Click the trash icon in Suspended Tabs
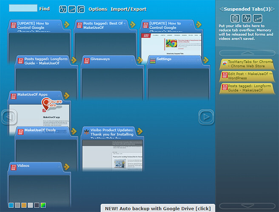This screenshot has width=279, height=212. [x=235, y=18]
